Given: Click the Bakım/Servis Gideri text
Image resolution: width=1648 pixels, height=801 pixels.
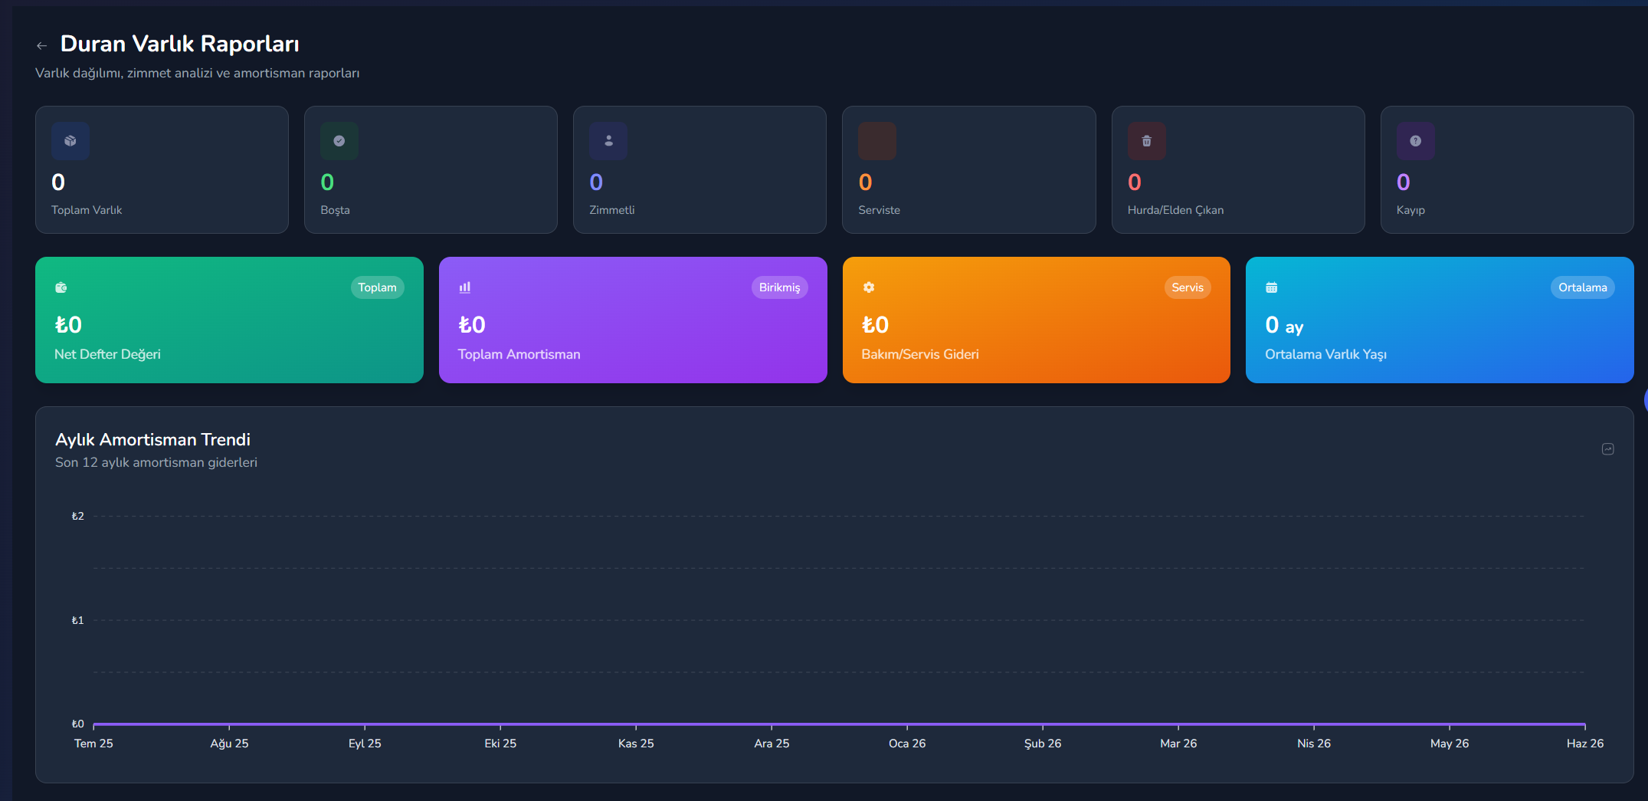Looking at the screenshot, I should (920, 354).
